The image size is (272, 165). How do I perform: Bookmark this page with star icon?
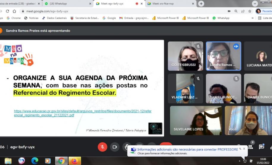[x=250, y=11]
